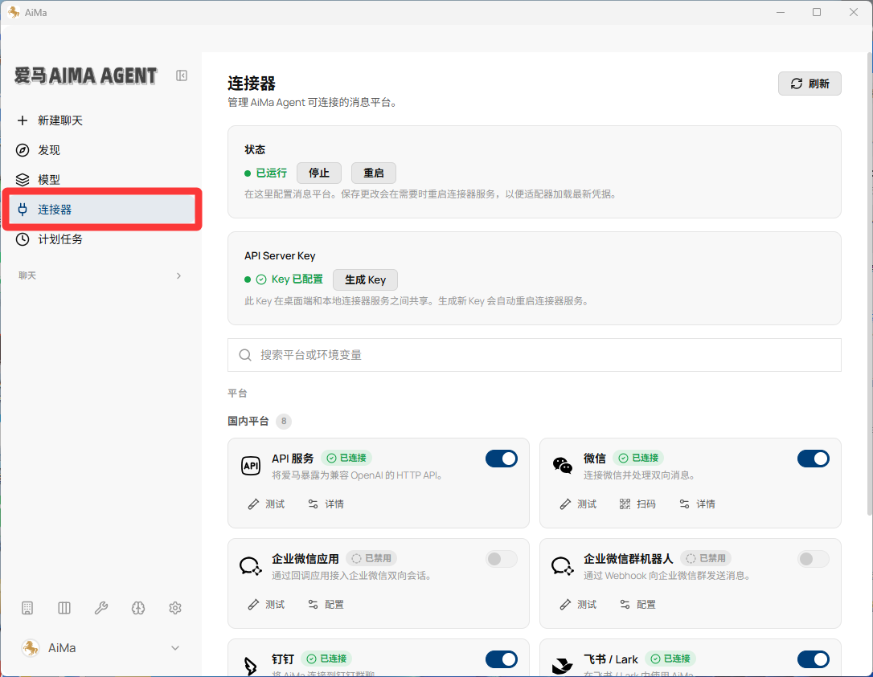The height and width of the screenshot is (677, 873).
Task: Select 连接器 in the sidebar
Action: (102, 210)
